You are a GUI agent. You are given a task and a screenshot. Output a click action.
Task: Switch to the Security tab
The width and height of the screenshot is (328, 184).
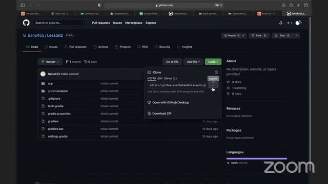(162, 47)
